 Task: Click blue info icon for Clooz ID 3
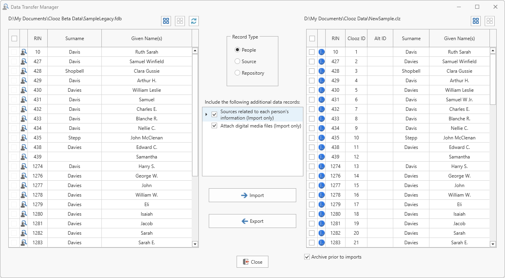click(x=322, y=71)
